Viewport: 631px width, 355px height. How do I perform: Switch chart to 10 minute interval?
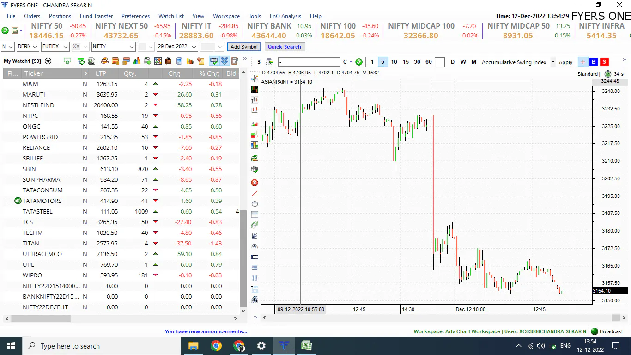click(x=394, y=62)
